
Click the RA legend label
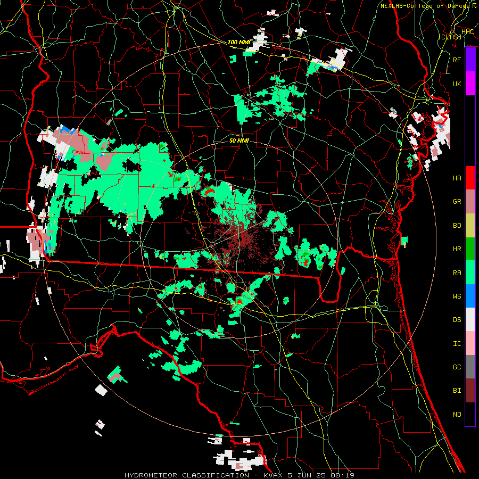457,272
